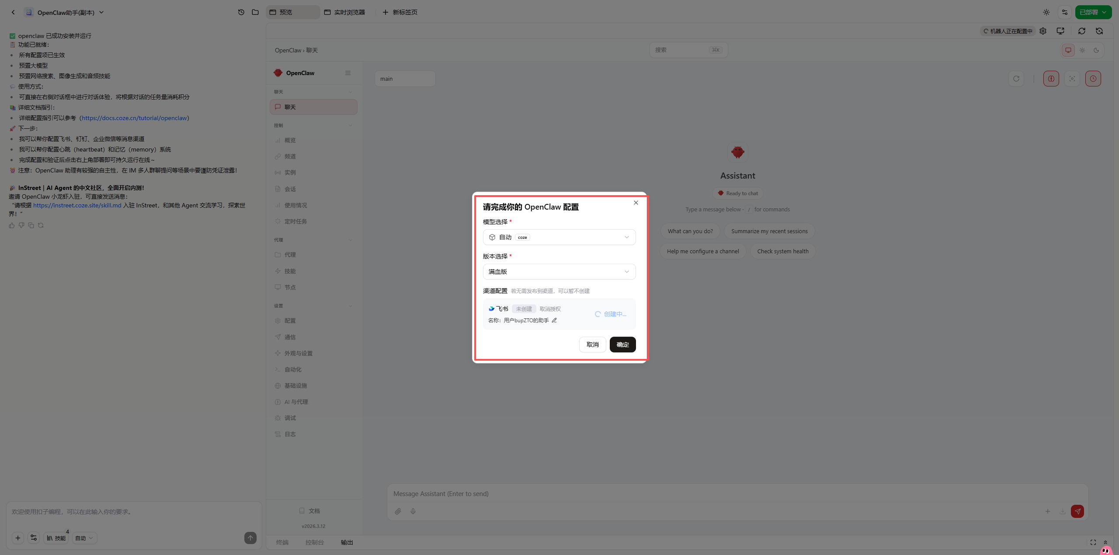Click the microphone voice input icon

413,511
